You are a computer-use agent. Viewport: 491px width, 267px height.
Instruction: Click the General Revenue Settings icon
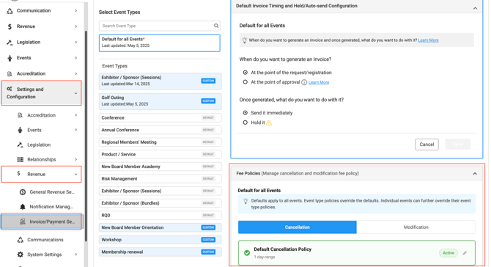pos(23,192)
